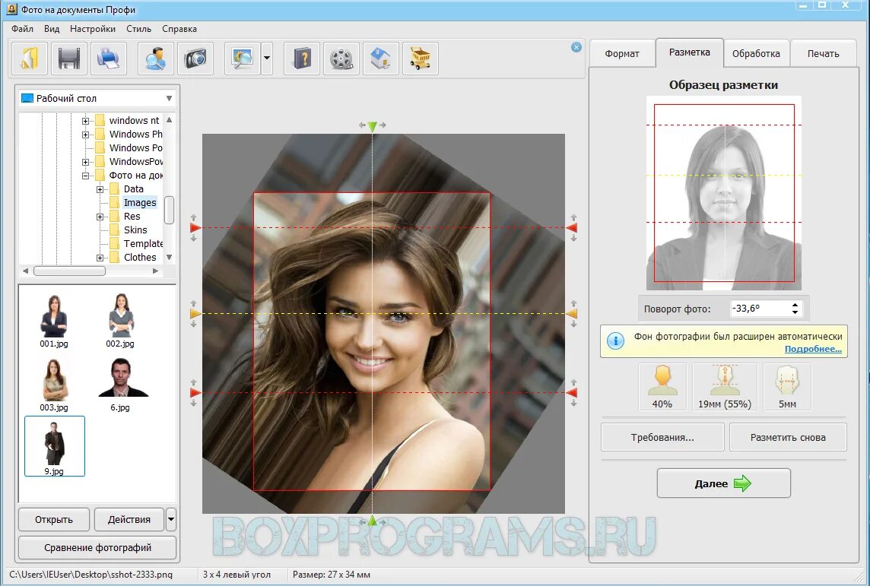Open the Справка menu
Screen dimensions: 870x586
tap(179, 29)
